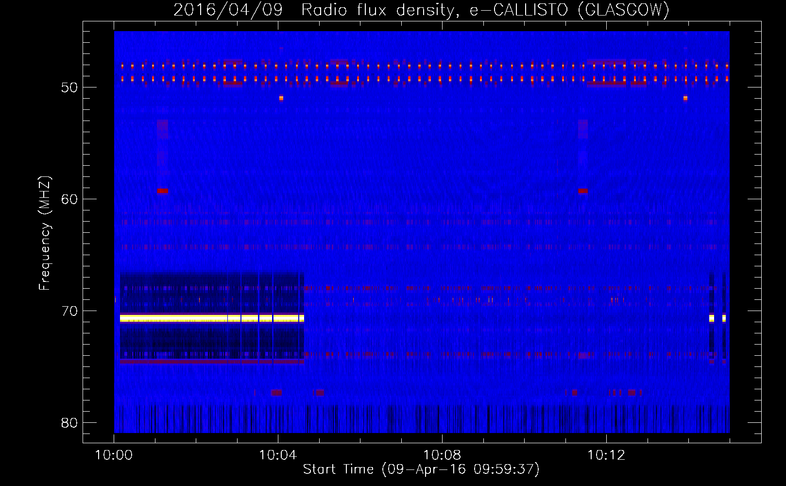Click the '70' frequency tick label
The image size is (786, 486).
69,312
